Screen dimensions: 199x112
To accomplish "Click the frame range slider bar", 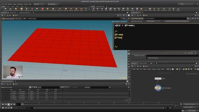I will point(99,108).
